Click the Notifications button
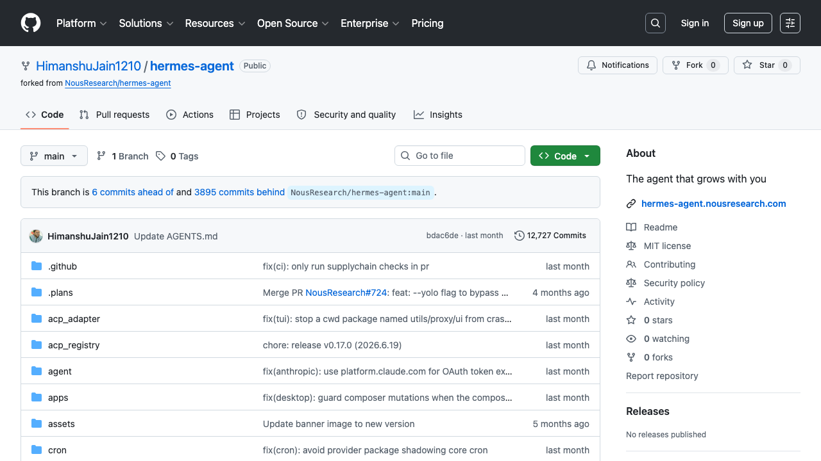Screen dimensions: 821x461 pos(618,65)
